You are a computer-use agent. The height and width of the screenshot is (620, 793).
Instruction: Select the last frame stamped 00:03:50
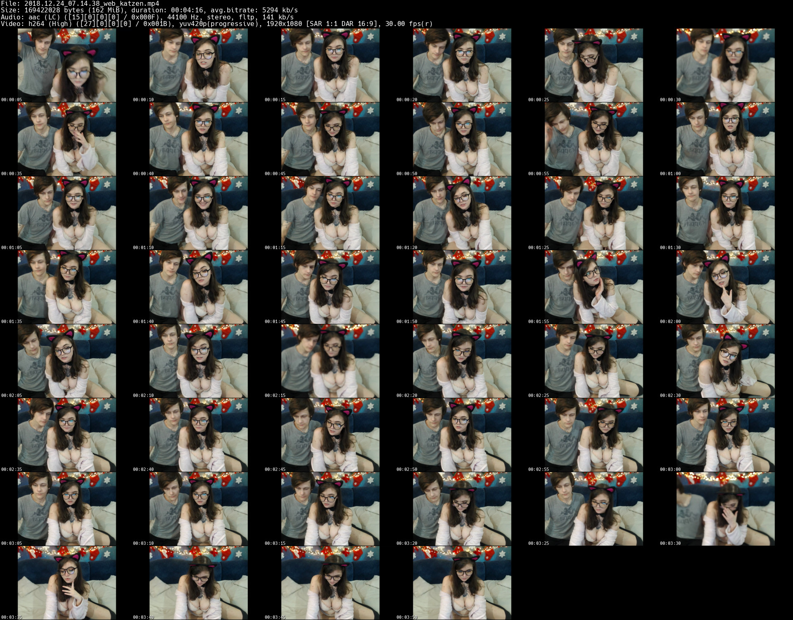(462, 583)
